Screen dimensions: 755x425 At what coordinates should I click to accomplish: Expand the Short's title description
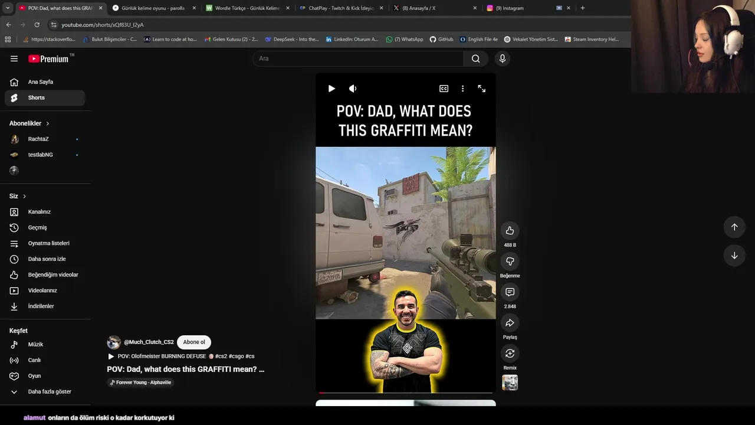tap(186, 370)
